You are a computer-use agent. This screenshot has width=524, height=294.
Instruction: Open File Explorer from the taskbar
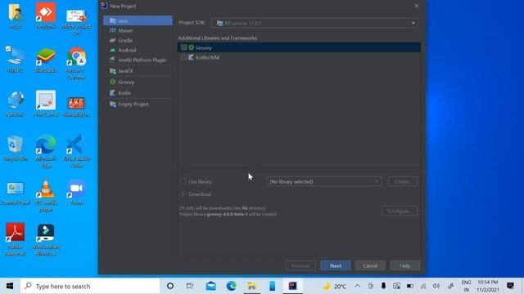tap(251, 286)
